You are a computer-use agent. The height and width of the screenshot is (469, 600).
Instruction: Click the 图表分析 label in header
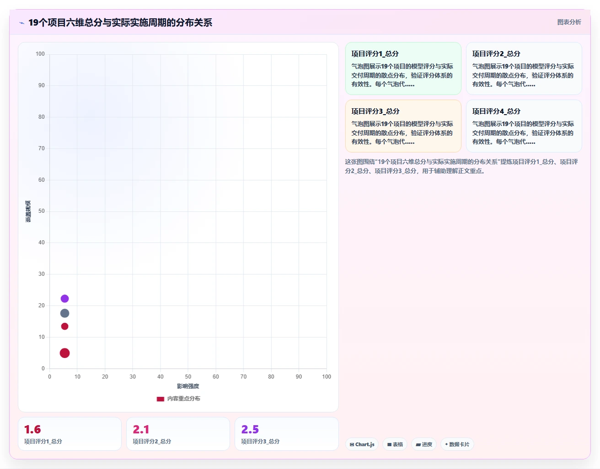pos(569,22)
